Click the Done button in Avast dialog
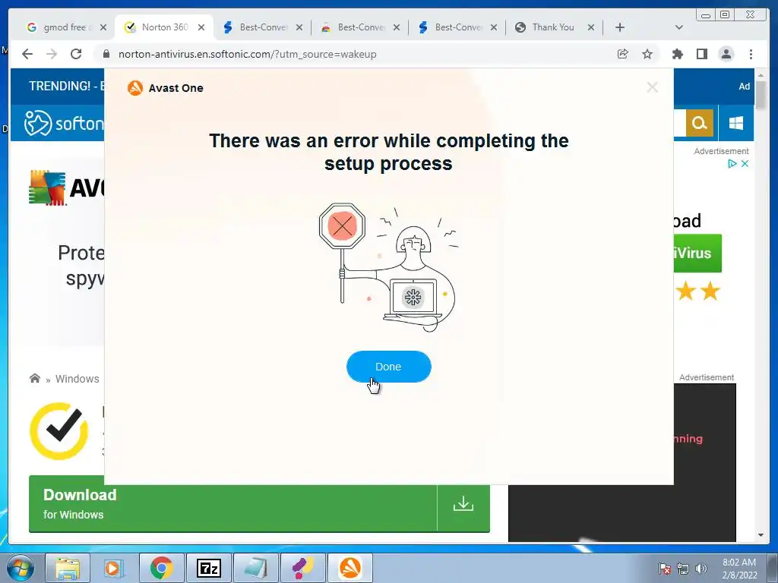The width and height of the screenshot is (778, 583). [388, 367]
